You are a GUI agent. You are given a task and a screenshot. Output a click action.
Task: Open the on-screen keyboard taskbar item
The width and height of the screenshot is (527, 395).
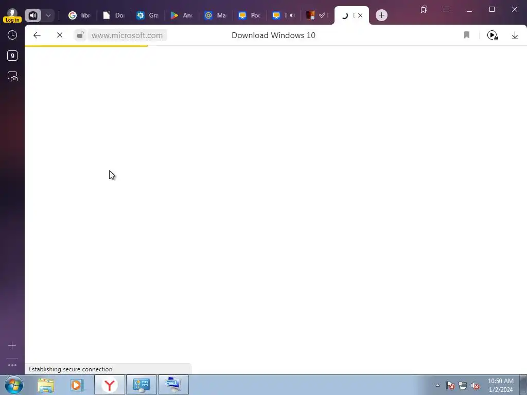(173, 385)
